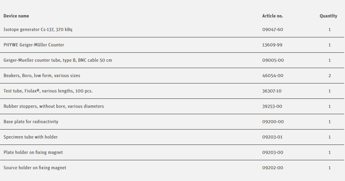Select article number 09005-00

pyautogui.click(x=273, y=60)
